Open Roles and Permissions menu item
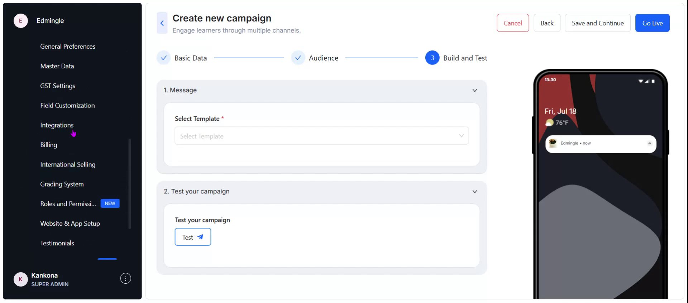This screenshot has width=688, height=303. (x=68, y=204)
